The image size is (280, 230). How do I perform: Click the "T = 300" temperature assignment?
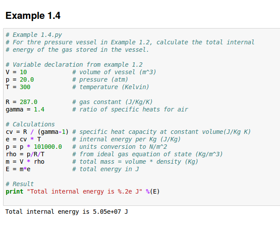click(18, 87)
